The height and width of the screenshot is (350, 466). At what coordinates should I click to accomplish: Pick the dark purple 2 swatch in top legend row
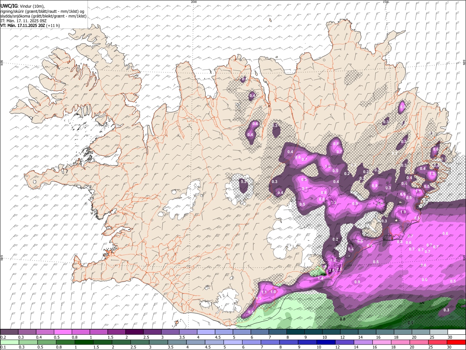tap(134, 332)
